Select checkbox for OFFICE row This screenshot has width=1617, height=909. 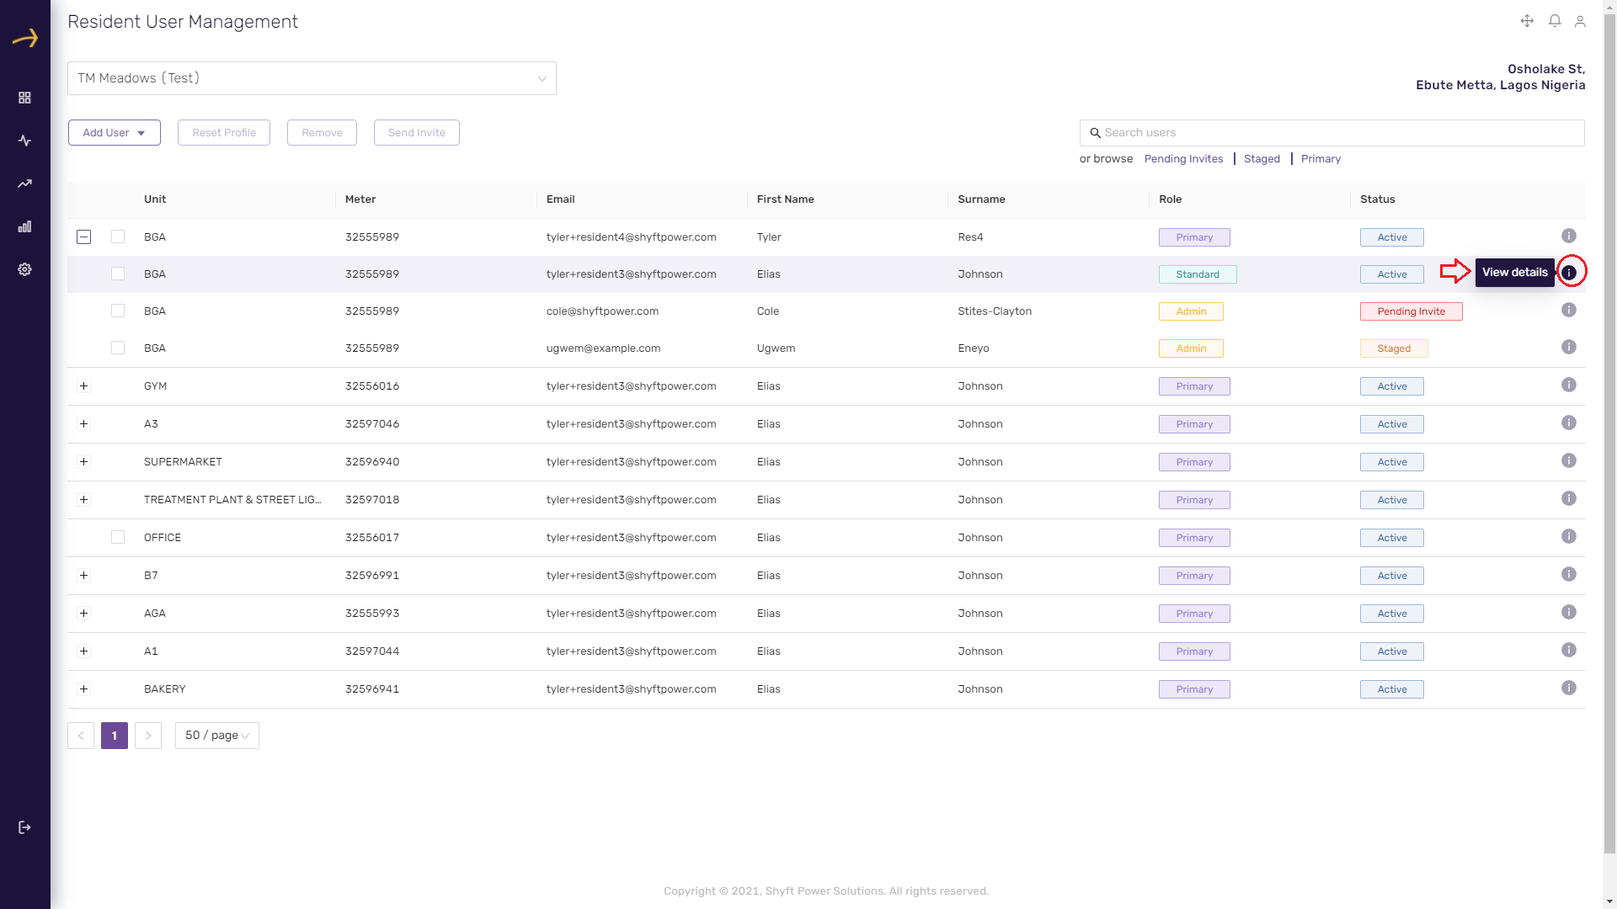coord(118,538)
